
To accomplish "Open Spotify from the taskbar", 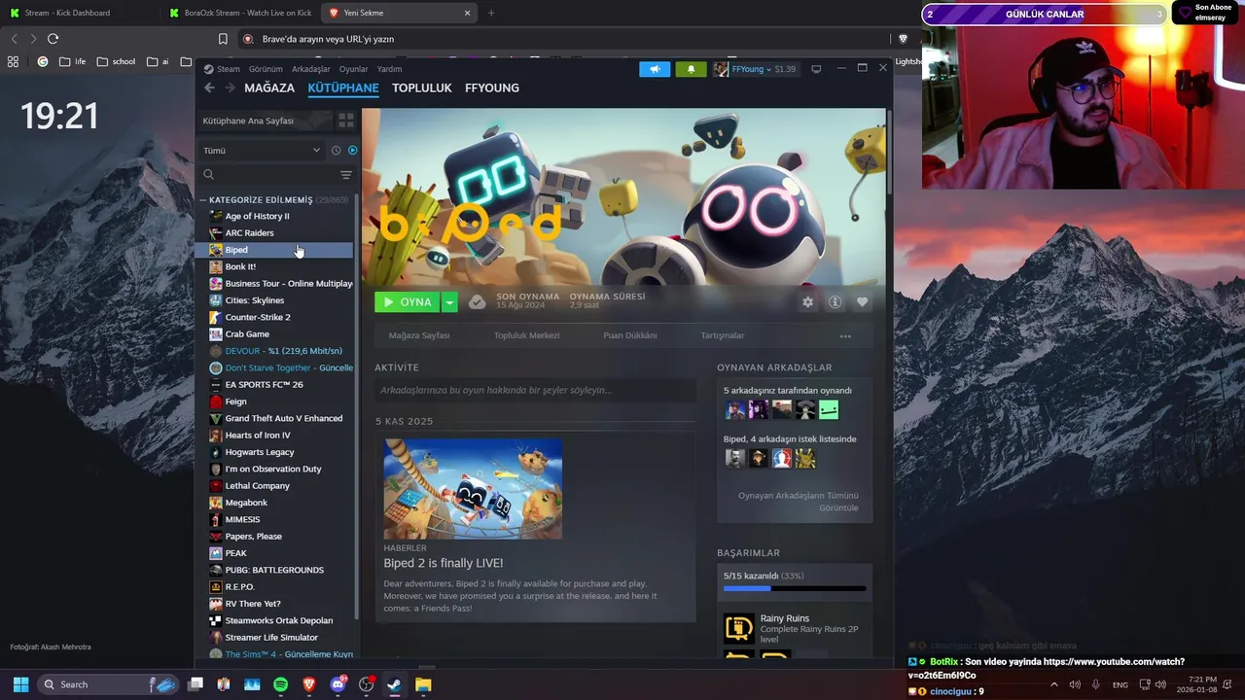I will (x=280, y=684).
